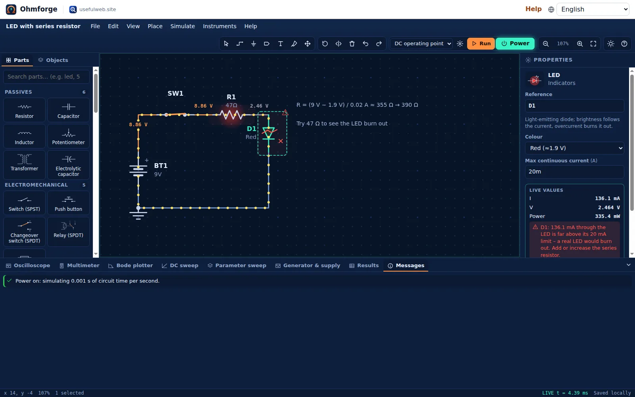Activate the wire drawing tool
Image resolution: width=635 pixels, height=397 pixels.
tap(240, 44)
